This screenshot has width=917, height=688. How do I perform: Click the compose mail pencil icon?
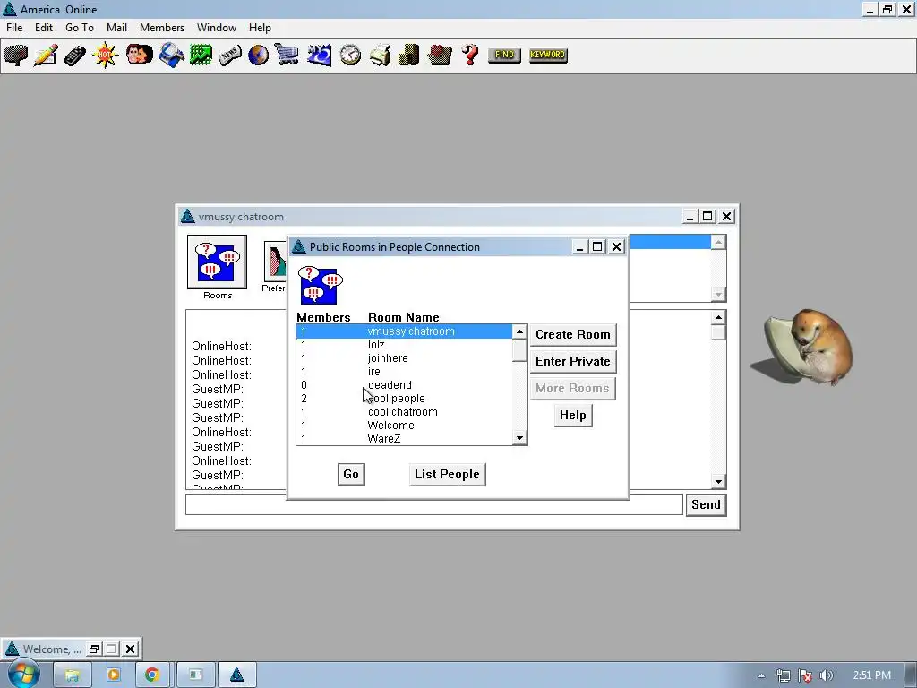pyautogui.click(x=46, y=55)
